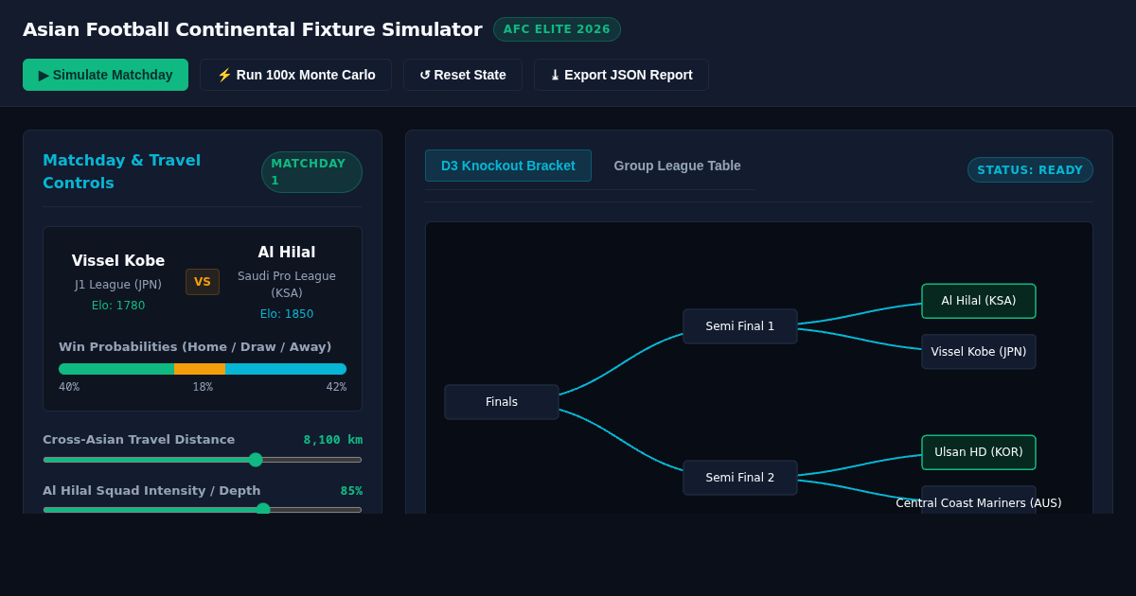Screen dimensions: 1136x596
Task: Adjust Al Hilal Squad Intensity slider
Action: (203, 509)
